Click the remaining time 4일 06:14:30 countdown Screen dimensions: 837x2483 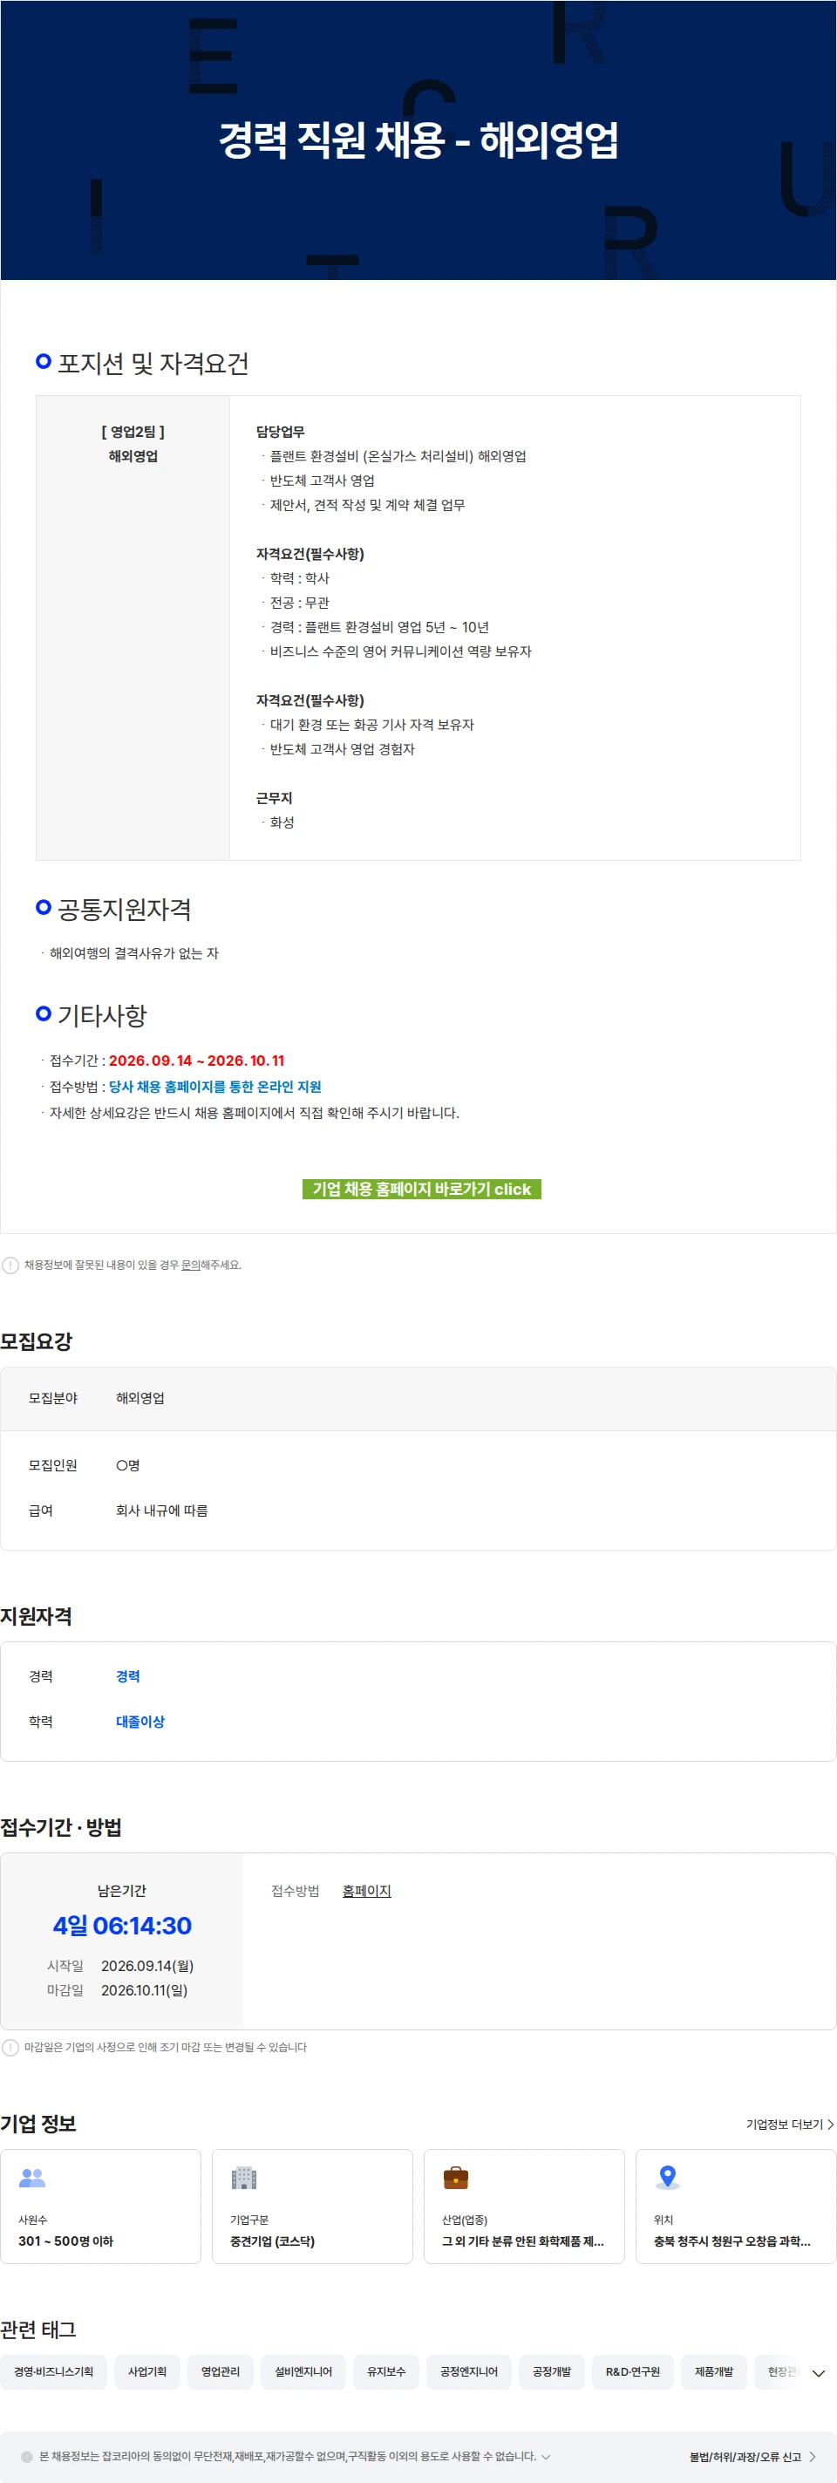pos(122,1925)
